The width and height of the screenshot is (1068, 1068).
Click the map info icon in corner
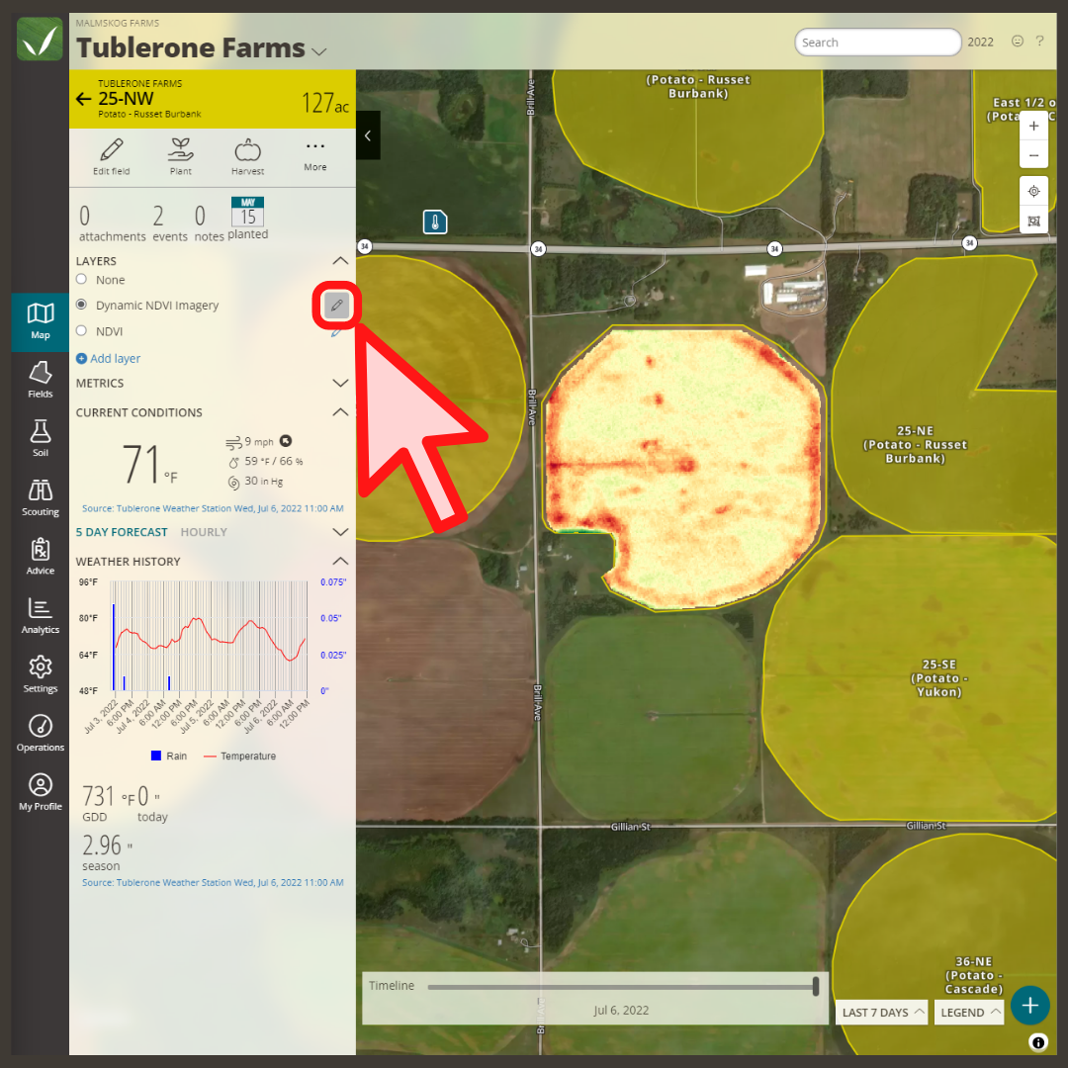click(x=1038, y=1041)
